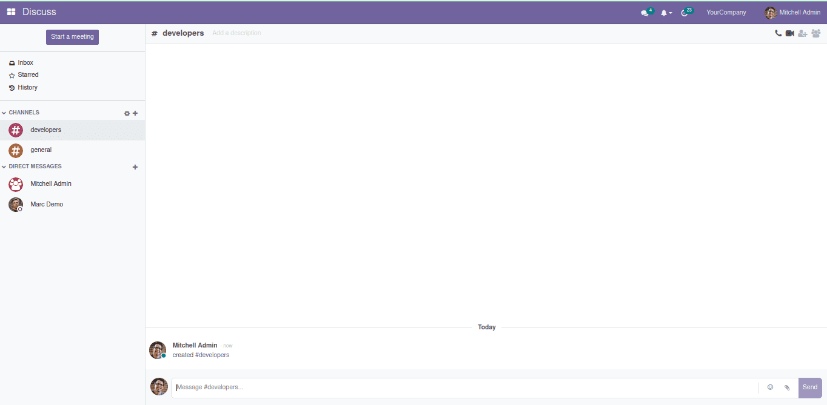Show the channel member list icon

(815, 33)
